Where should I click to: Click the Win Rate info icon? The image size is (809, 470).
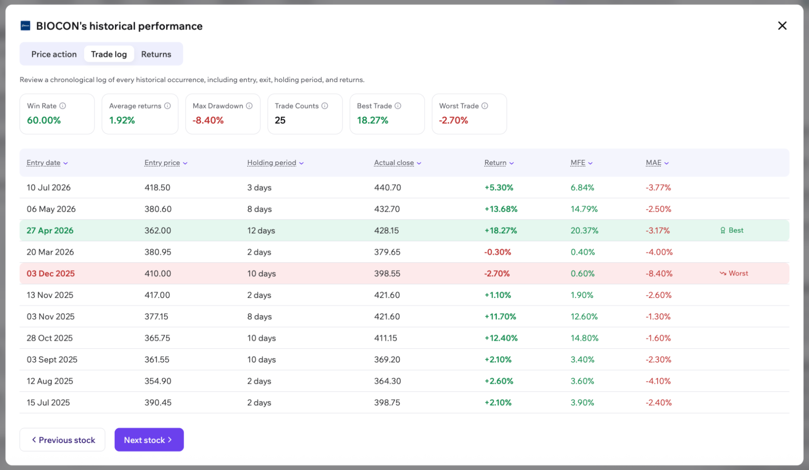(x=63, y=106)
